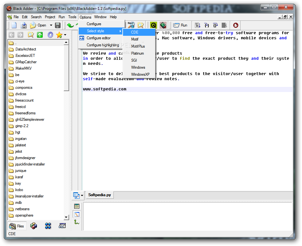Select Platinum style

pyautogui.click(x=139, y=53)
